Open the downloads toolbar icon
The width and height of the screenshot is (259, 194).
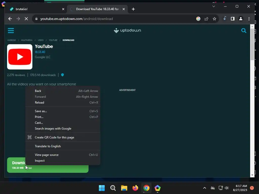click(225, 18)
